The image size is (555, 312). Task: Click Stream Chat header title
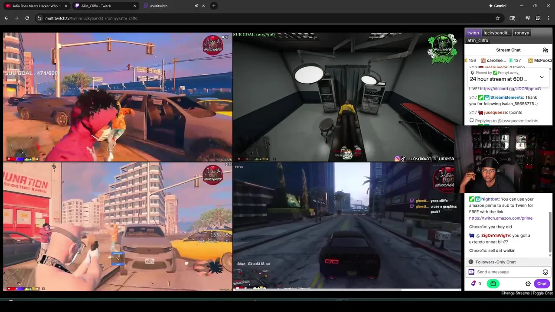(x=508, y=50)
